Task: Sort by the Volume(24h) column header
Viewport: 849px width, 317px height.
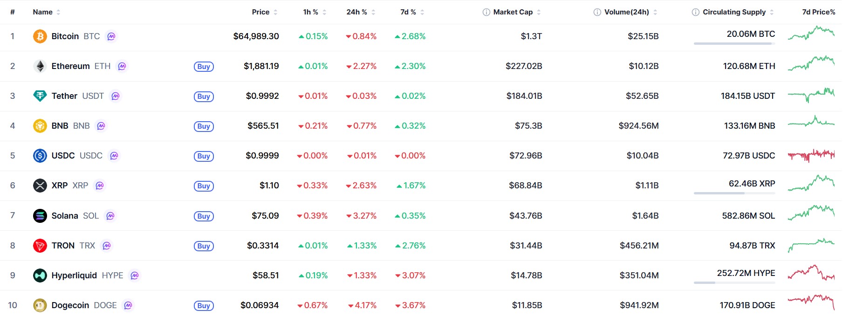Action: pos(631,12)
